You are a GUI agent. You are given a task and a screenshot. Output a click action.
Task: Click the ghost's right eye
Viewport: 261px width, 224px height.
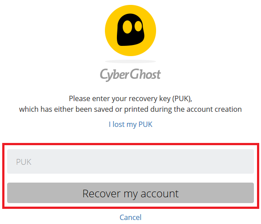[138, 26]
